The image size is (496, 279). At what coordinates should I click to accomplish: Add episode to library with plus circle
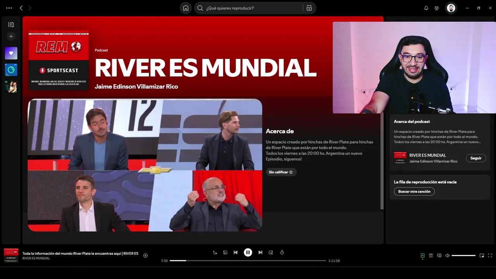[145, 255]
